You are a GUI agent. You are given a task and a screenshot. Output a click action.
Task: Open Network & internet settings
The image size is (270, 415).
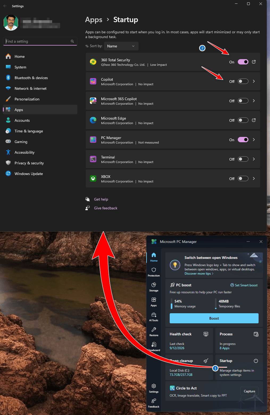pos(40,88)
